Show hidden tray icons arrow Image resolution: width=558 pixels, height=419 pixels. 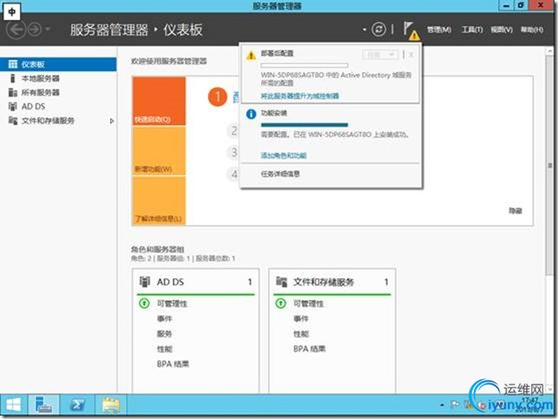point(442,405)
